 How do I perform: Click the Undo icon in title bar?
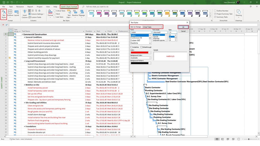pos(11,2)
